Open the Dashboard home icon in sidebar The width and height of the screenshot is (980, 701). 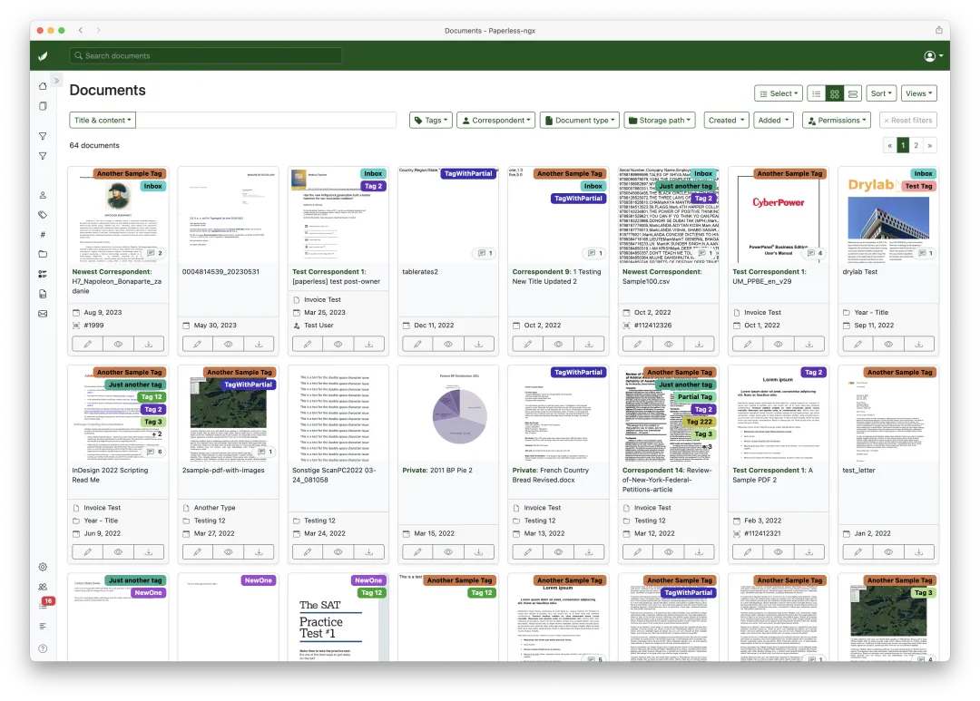(43, 86)
